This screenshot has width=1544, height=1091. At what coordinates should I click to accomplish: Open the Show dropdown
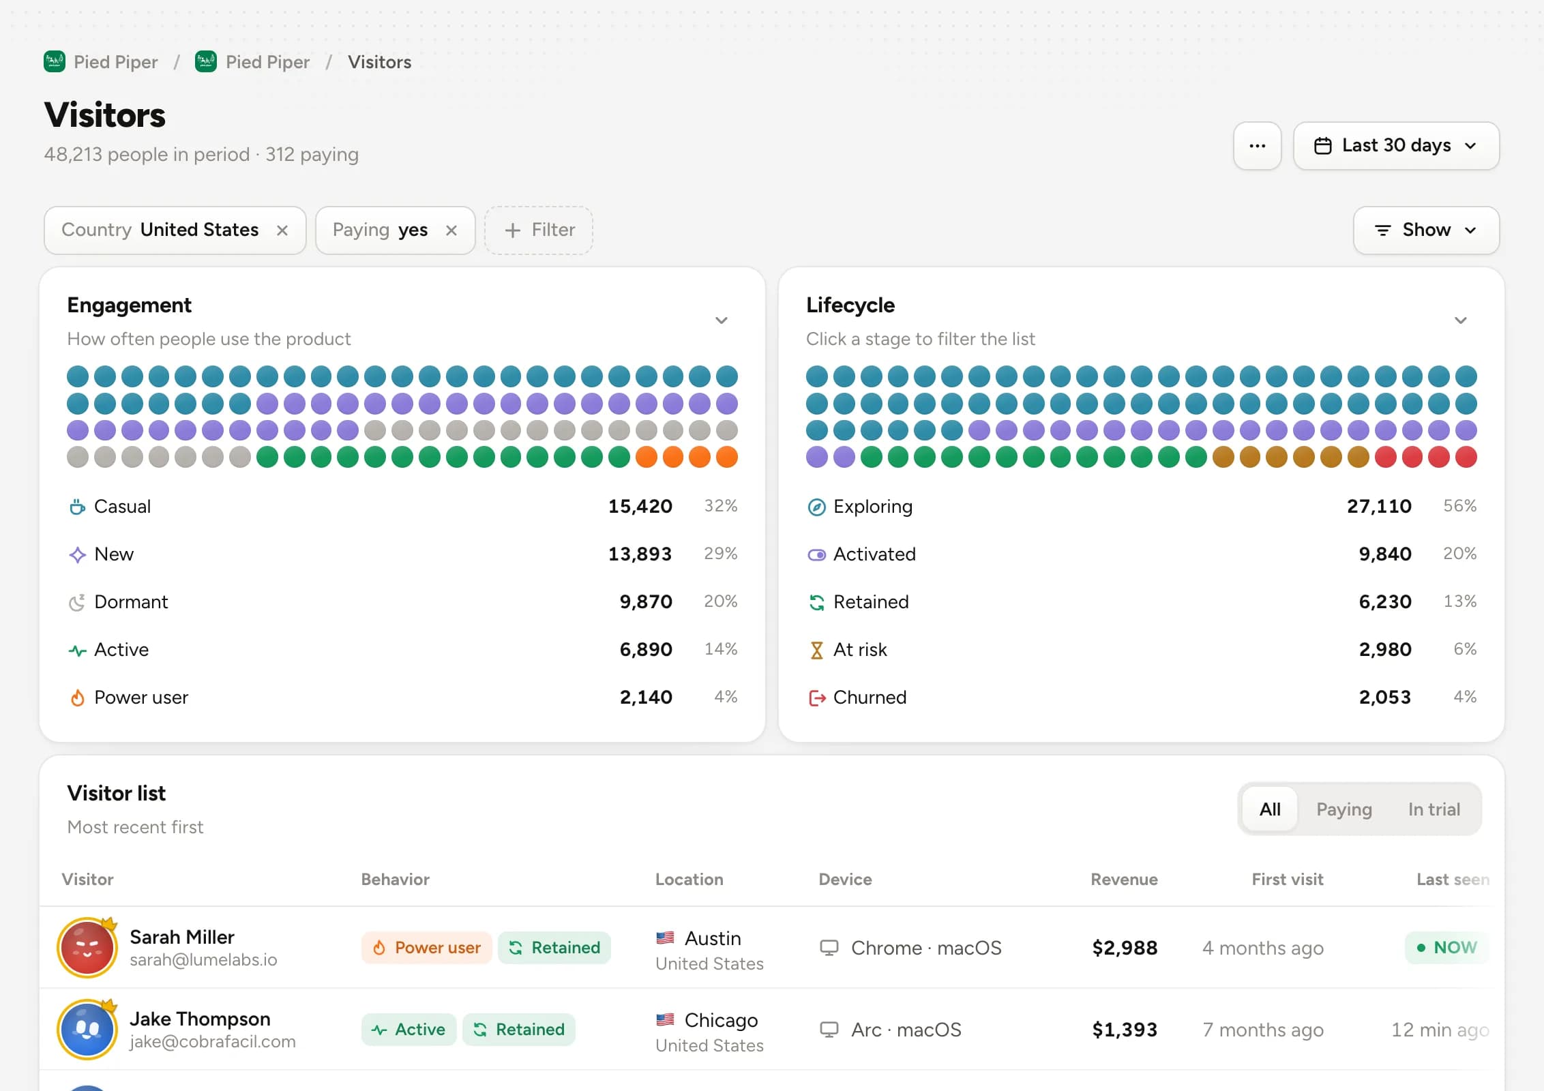1426,230
